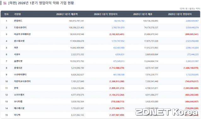Click revenue value '5,214,946,190'
201x119 pixels.
coord(78,68)
